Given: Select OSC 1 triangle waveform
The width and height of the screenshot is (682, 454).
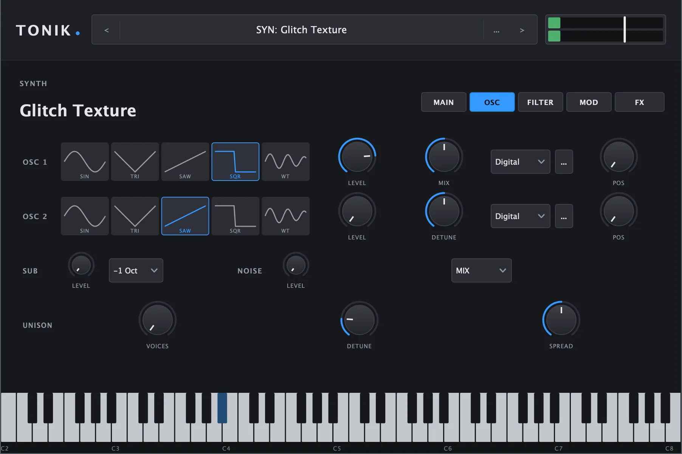Looking at the screenshot, I should pyautogui.click(x=135, y=162).
